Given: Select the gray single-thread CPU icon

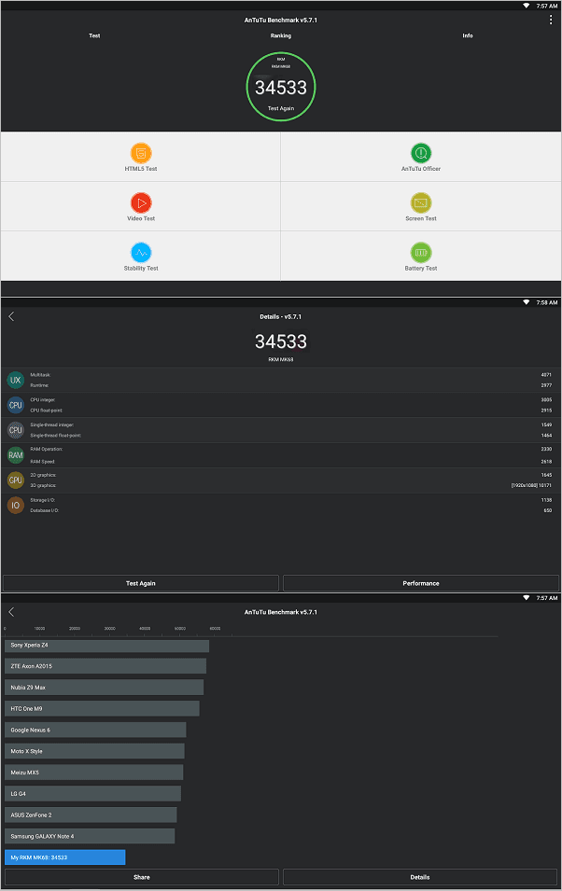Looking at the screenshot, I should click(15, 430).
